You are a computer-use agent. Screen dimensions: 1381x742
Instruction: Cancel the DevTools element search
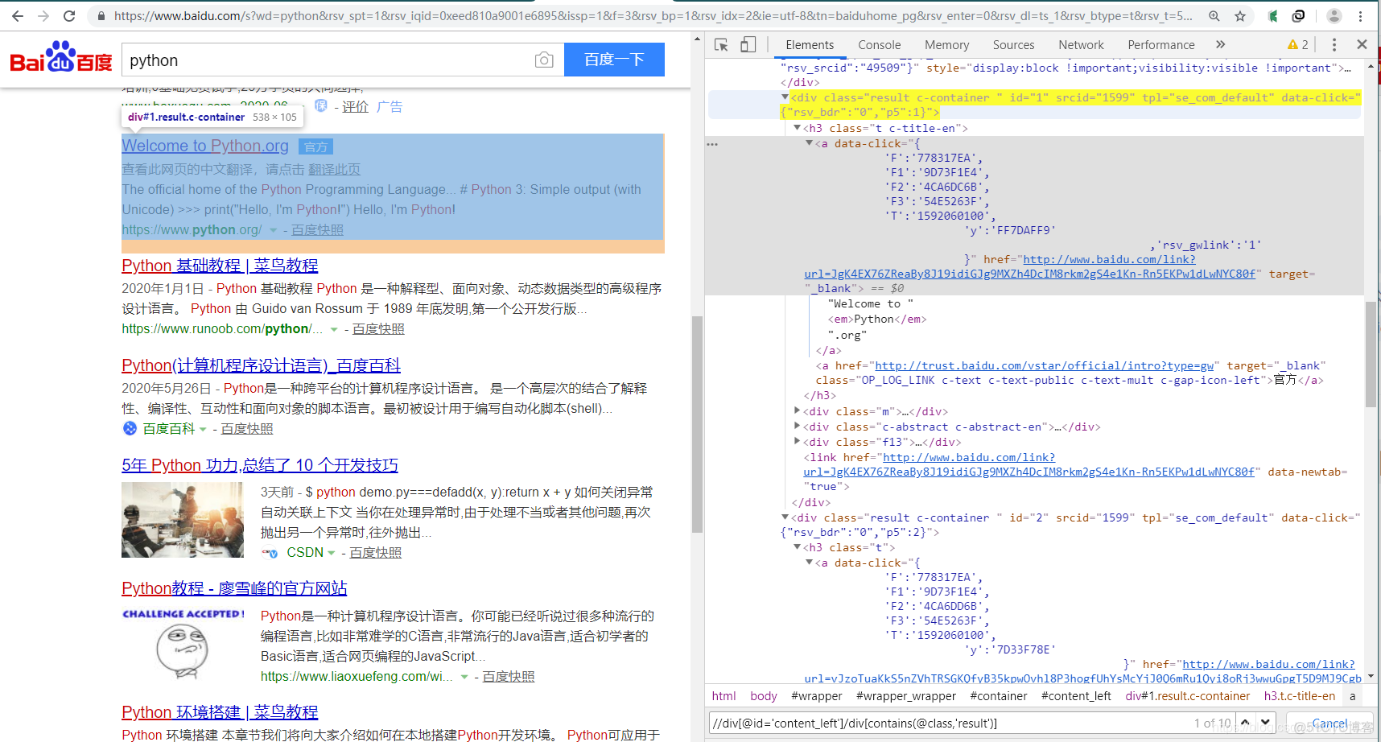[1329, 723]
